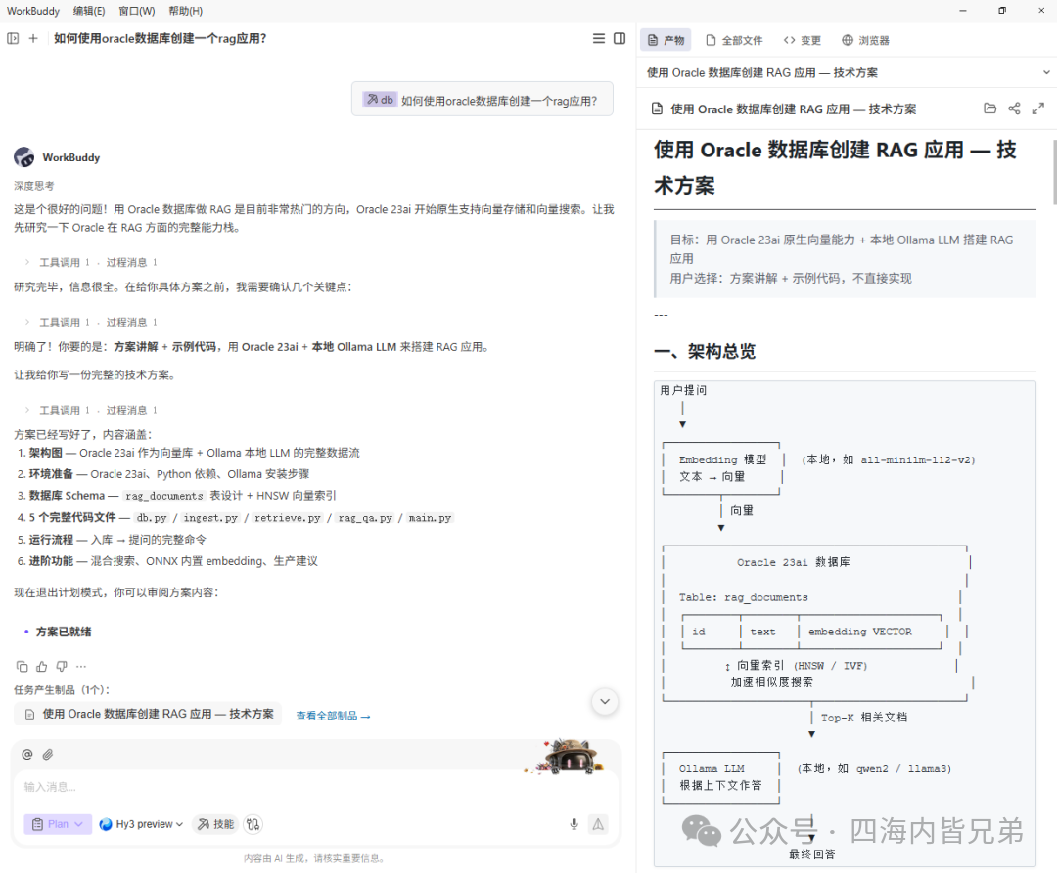
Task: Click the send message arrow button
Action: (x=598, y=824)
